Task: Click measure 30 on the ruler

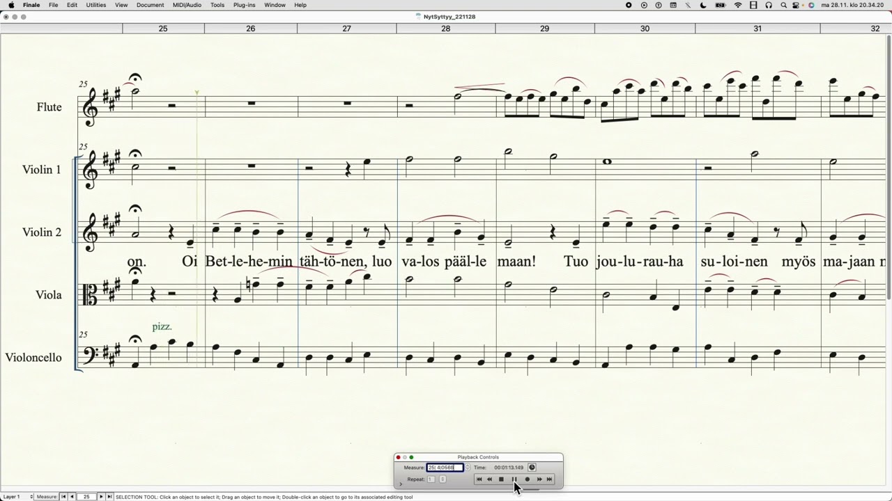Action: click(x=645, y=29)
